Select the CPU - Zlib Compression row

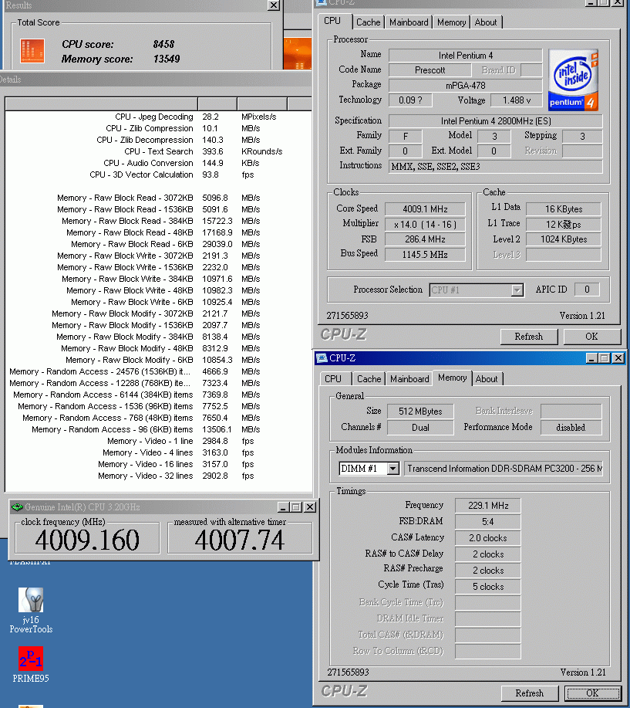(x=158, y=128)
